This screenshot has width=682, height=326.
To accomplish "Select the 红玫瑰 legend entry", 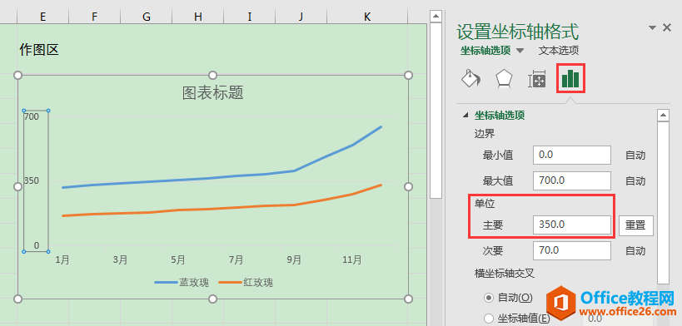I will point(246,283).
